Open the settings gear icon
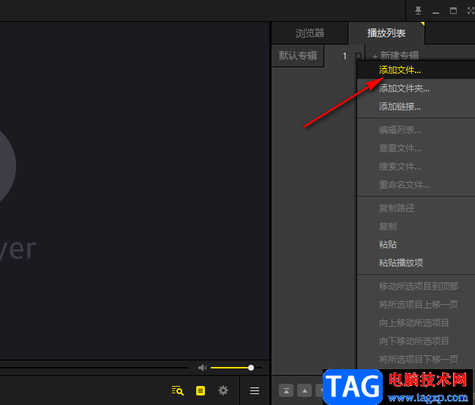Screen dimensions: 475x405 (223, 390)
